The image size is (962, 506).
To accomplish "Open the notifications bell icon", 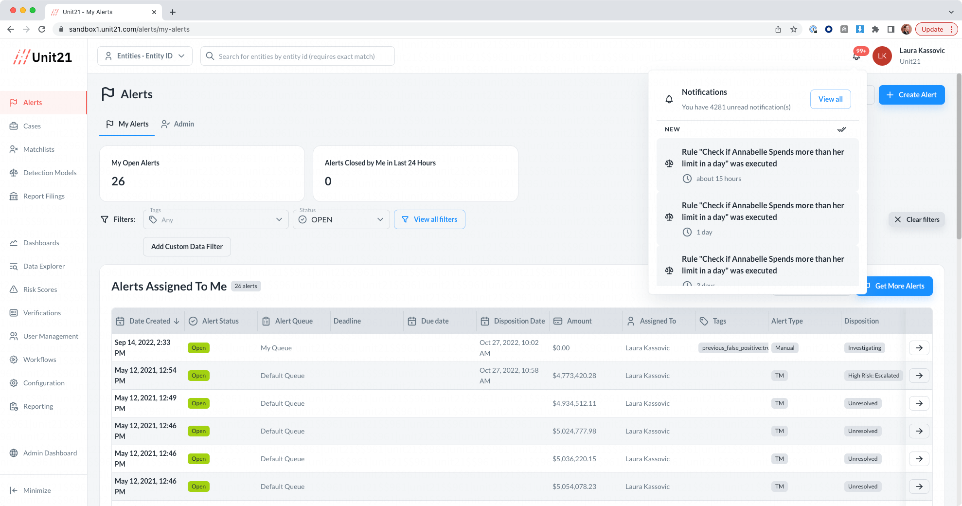I will (x=856, y=56).
